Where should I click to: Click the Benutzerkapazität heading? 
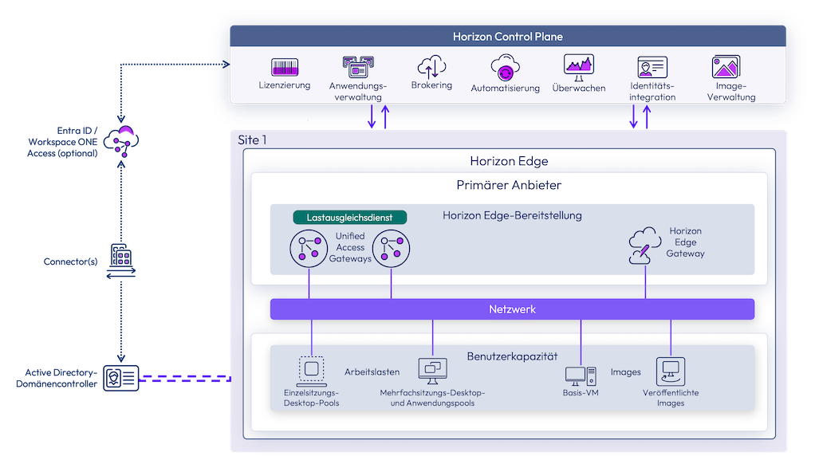pyautogui.click(x=512, y=356)
